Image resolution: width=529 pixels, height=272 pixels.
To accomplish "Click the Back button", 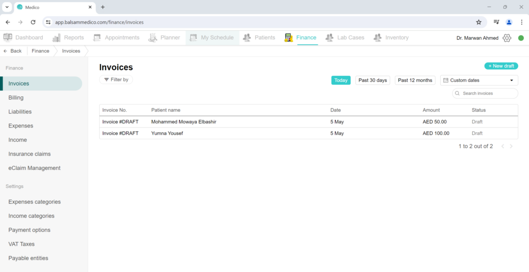I will point(13,51).
